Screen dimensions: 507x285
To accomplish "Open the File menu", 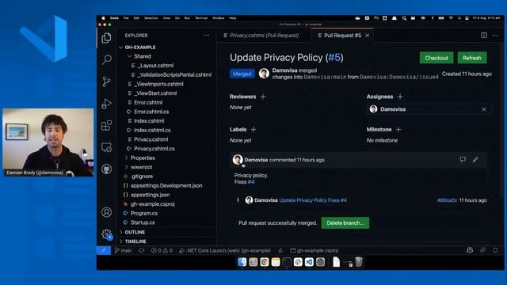I will (126, 18).
